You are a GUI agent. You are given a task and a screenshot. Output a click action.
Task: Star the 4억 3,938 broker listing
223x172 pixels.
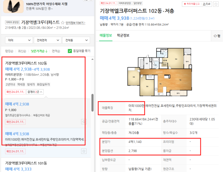[x=84, y=151]
